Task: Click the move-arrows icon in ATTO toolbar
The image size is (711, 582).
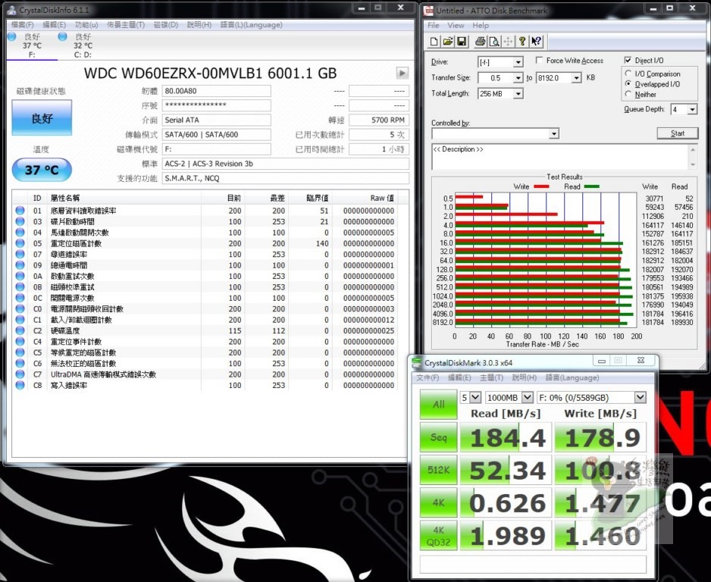Action: 509,42
